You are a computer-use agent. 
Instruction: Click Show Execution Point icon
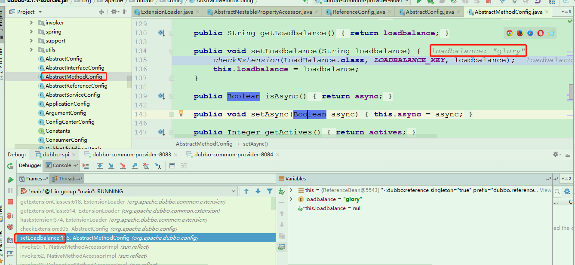(86, 166)
